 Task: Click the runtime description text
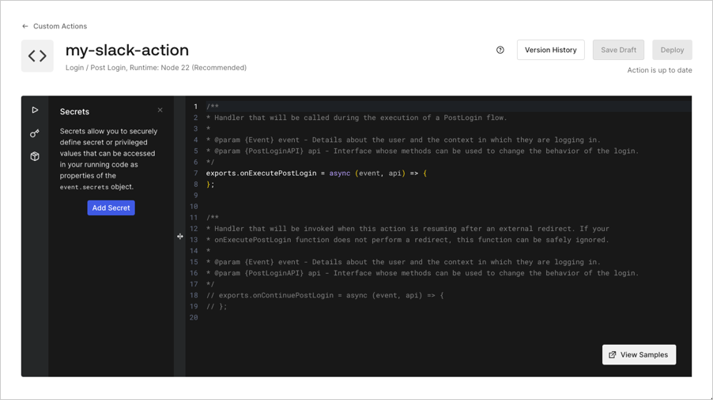tap(156, 68)
